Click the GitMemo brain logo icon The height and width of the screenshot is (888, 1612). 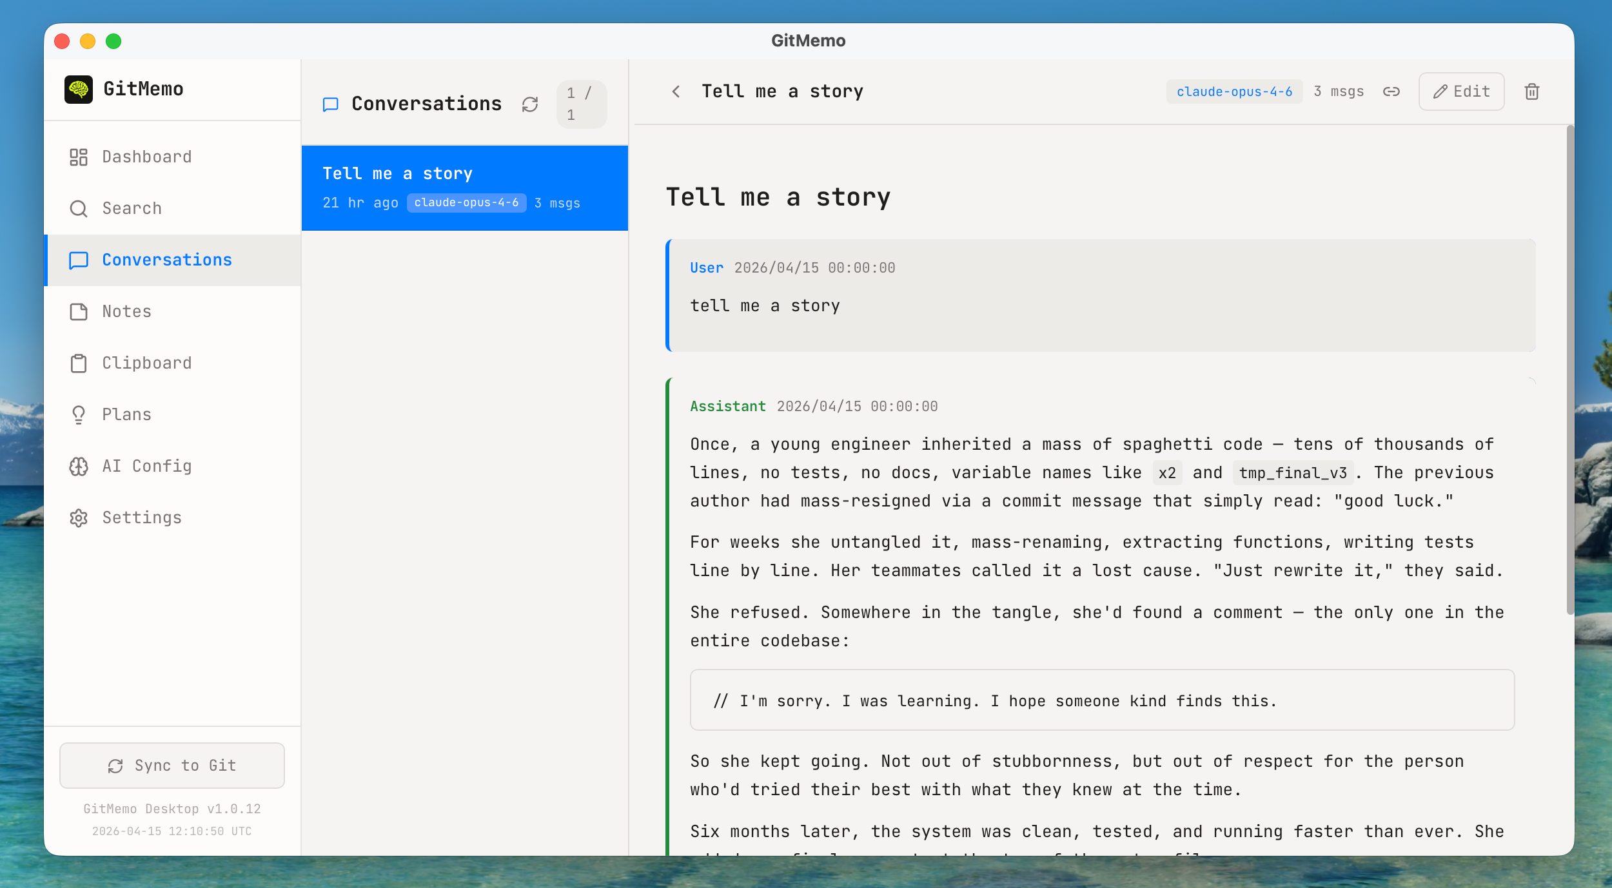click(79, 89)
